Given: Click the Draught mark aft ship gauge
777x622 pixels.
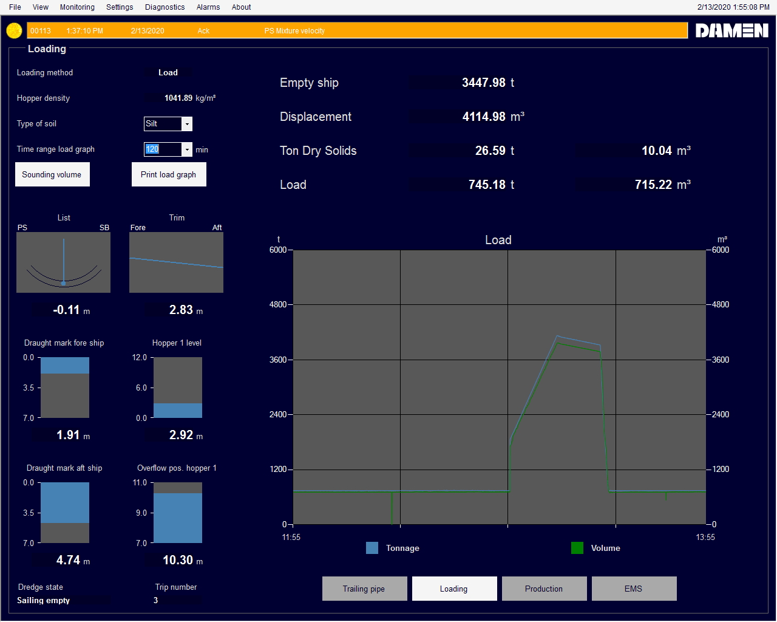Looking at the screenshot, I should coord(64,512).
